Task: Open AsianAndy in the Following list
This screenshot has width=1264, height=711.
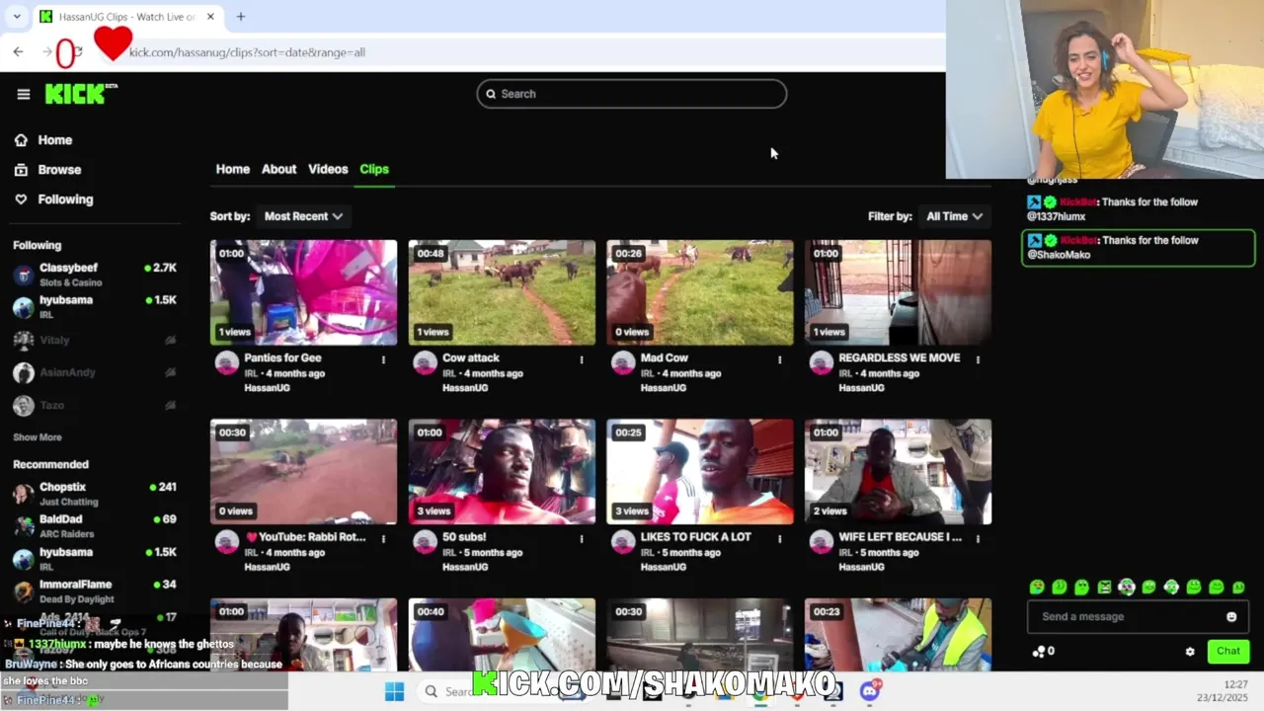Action: (95, 372)
